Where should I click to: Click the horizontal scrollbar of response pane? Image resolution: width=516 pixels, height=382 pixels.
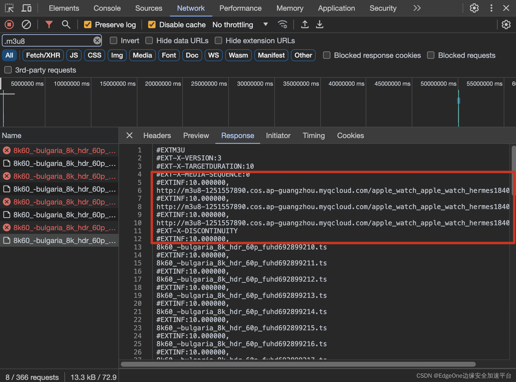[298, 364]
